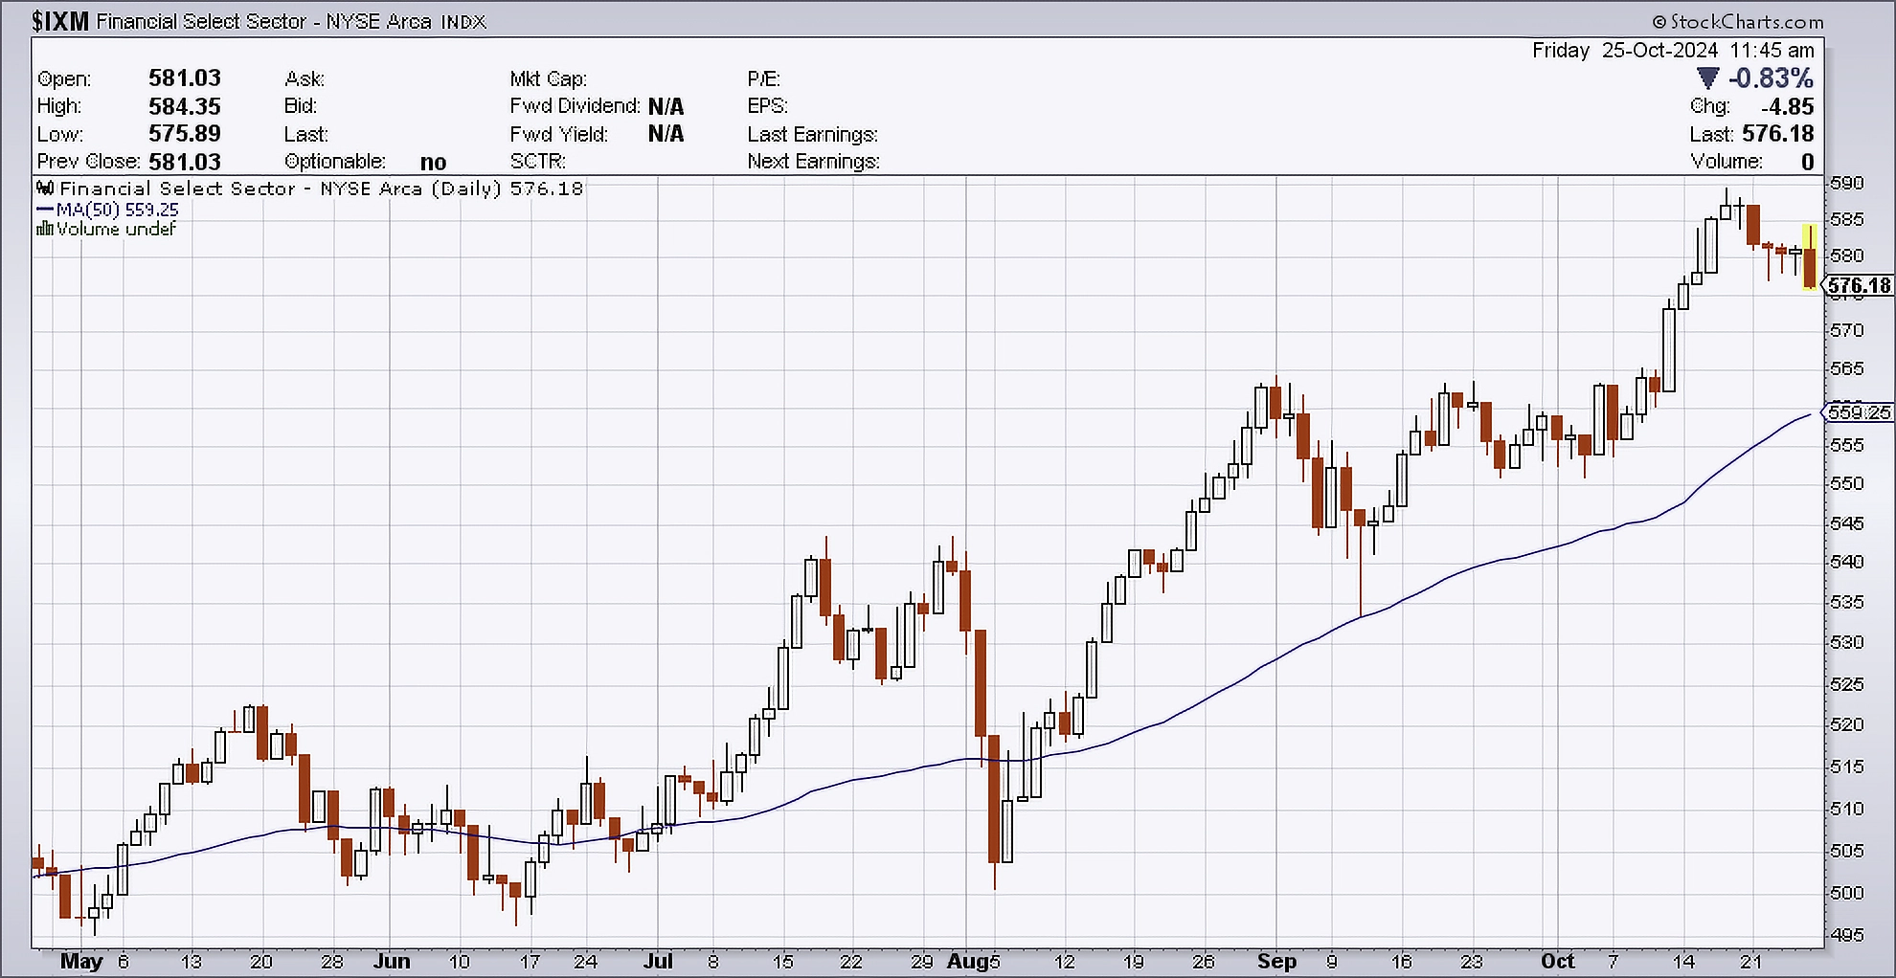
Task: Click the Next Earnings label
Action: (813, 161)
